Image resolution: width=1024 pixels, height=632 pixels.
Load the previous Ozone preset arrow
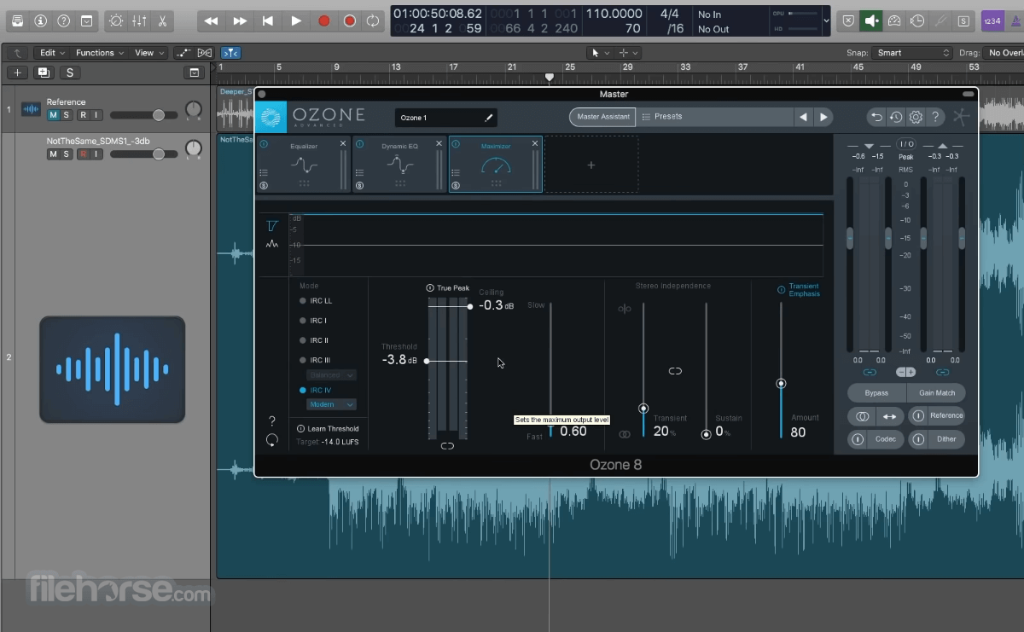[803, 117]
